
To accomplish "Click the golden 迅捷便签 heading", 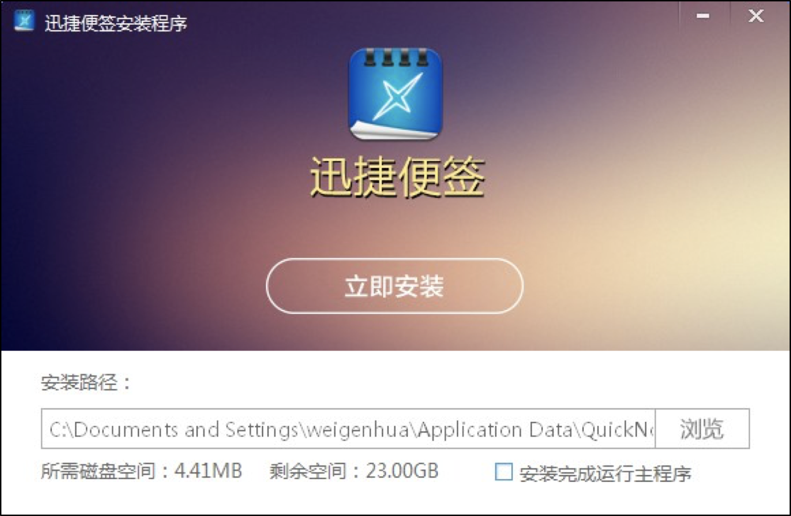I will 398,177.
